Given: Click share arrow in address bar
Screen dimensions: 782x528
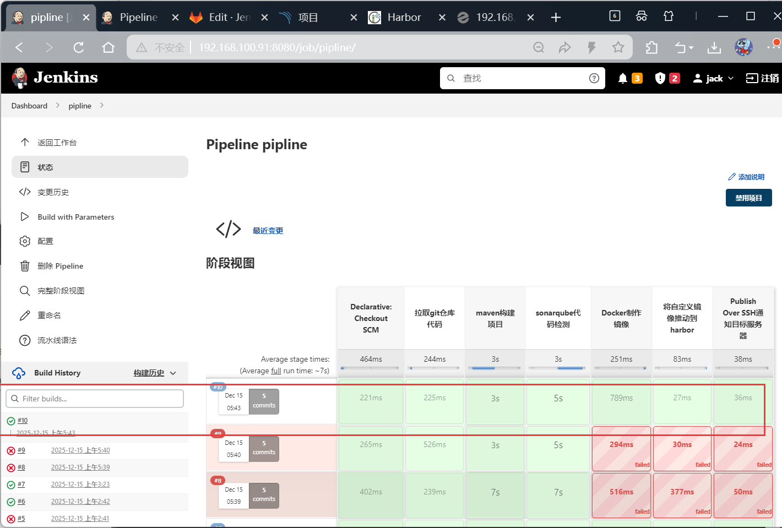Looking at the screenshot, I should 565,47.
